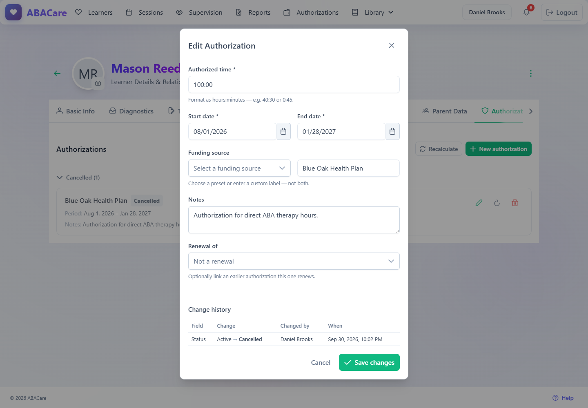
Task: Click the ABACare brand name
Action: (47, 13)
